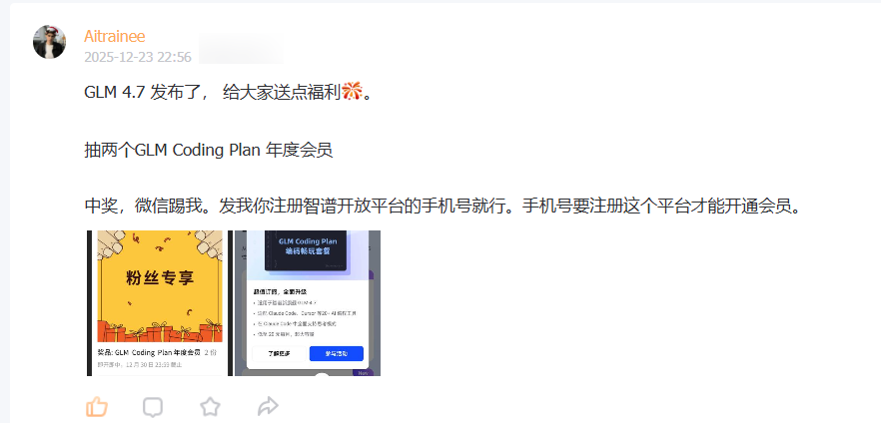Click the celebration emoji in the post
Viewport: 881px width, 423px height.
pos(353,91)
